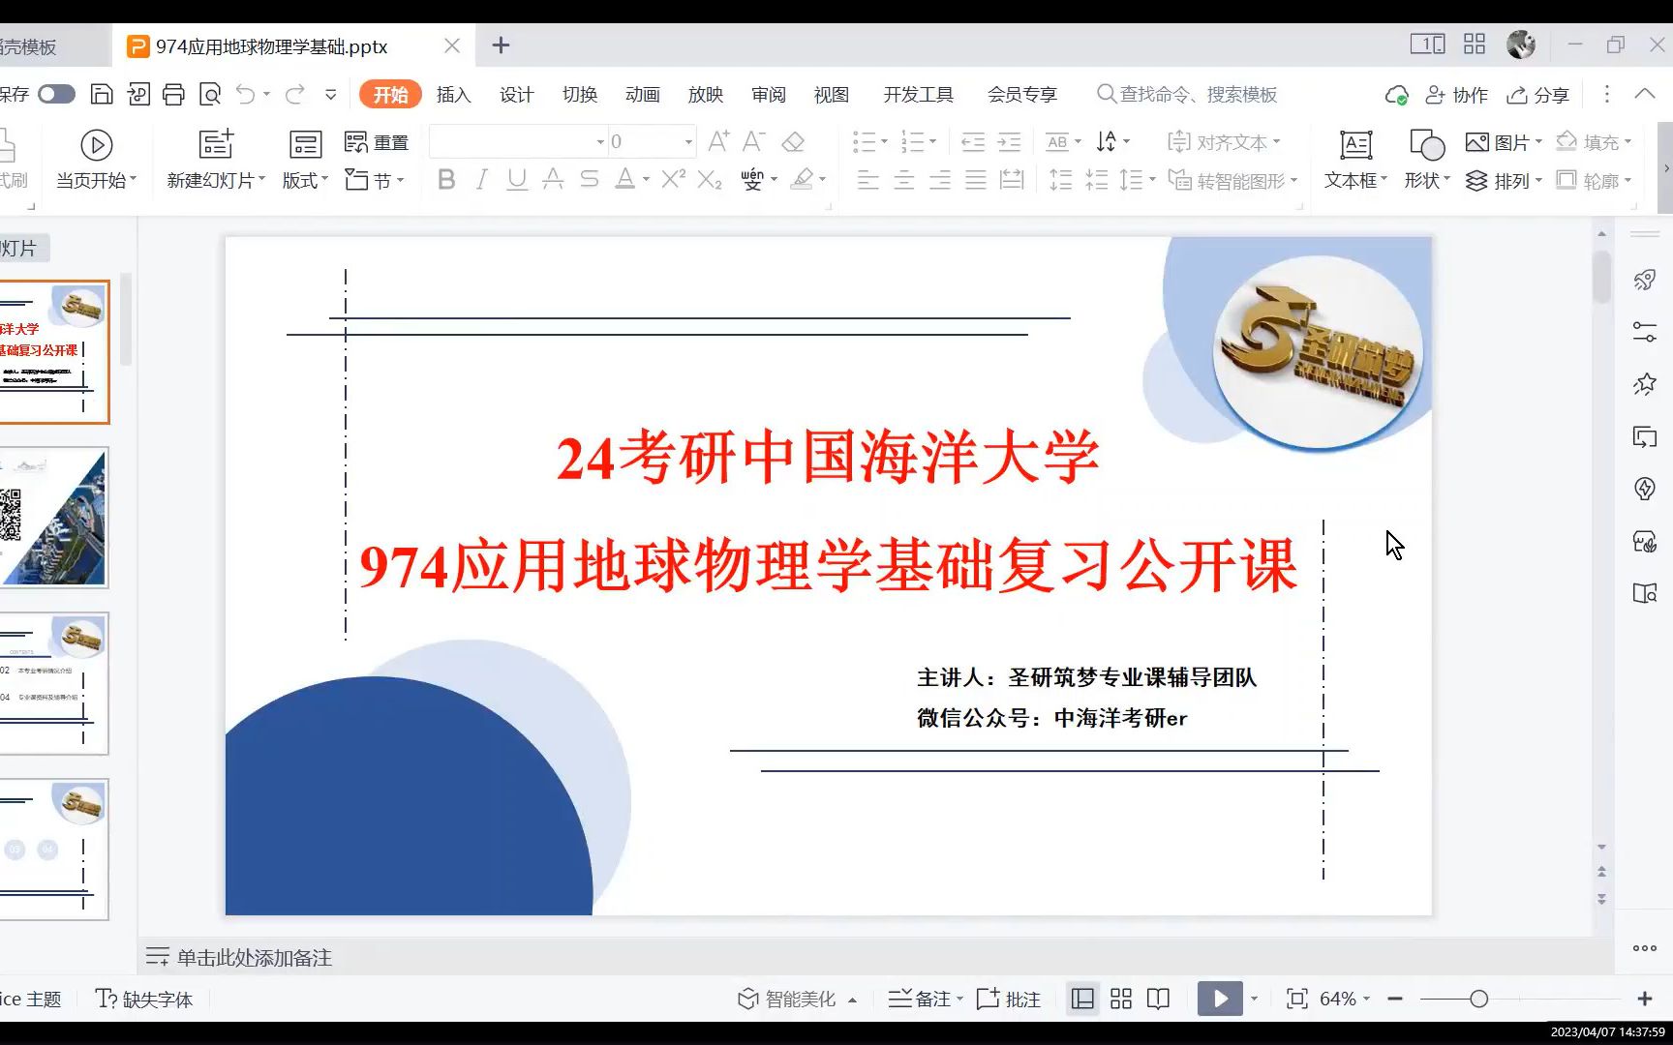Click Reset (重置) button
Viewport: 1673px width, 1045px height.
[377, 142]
